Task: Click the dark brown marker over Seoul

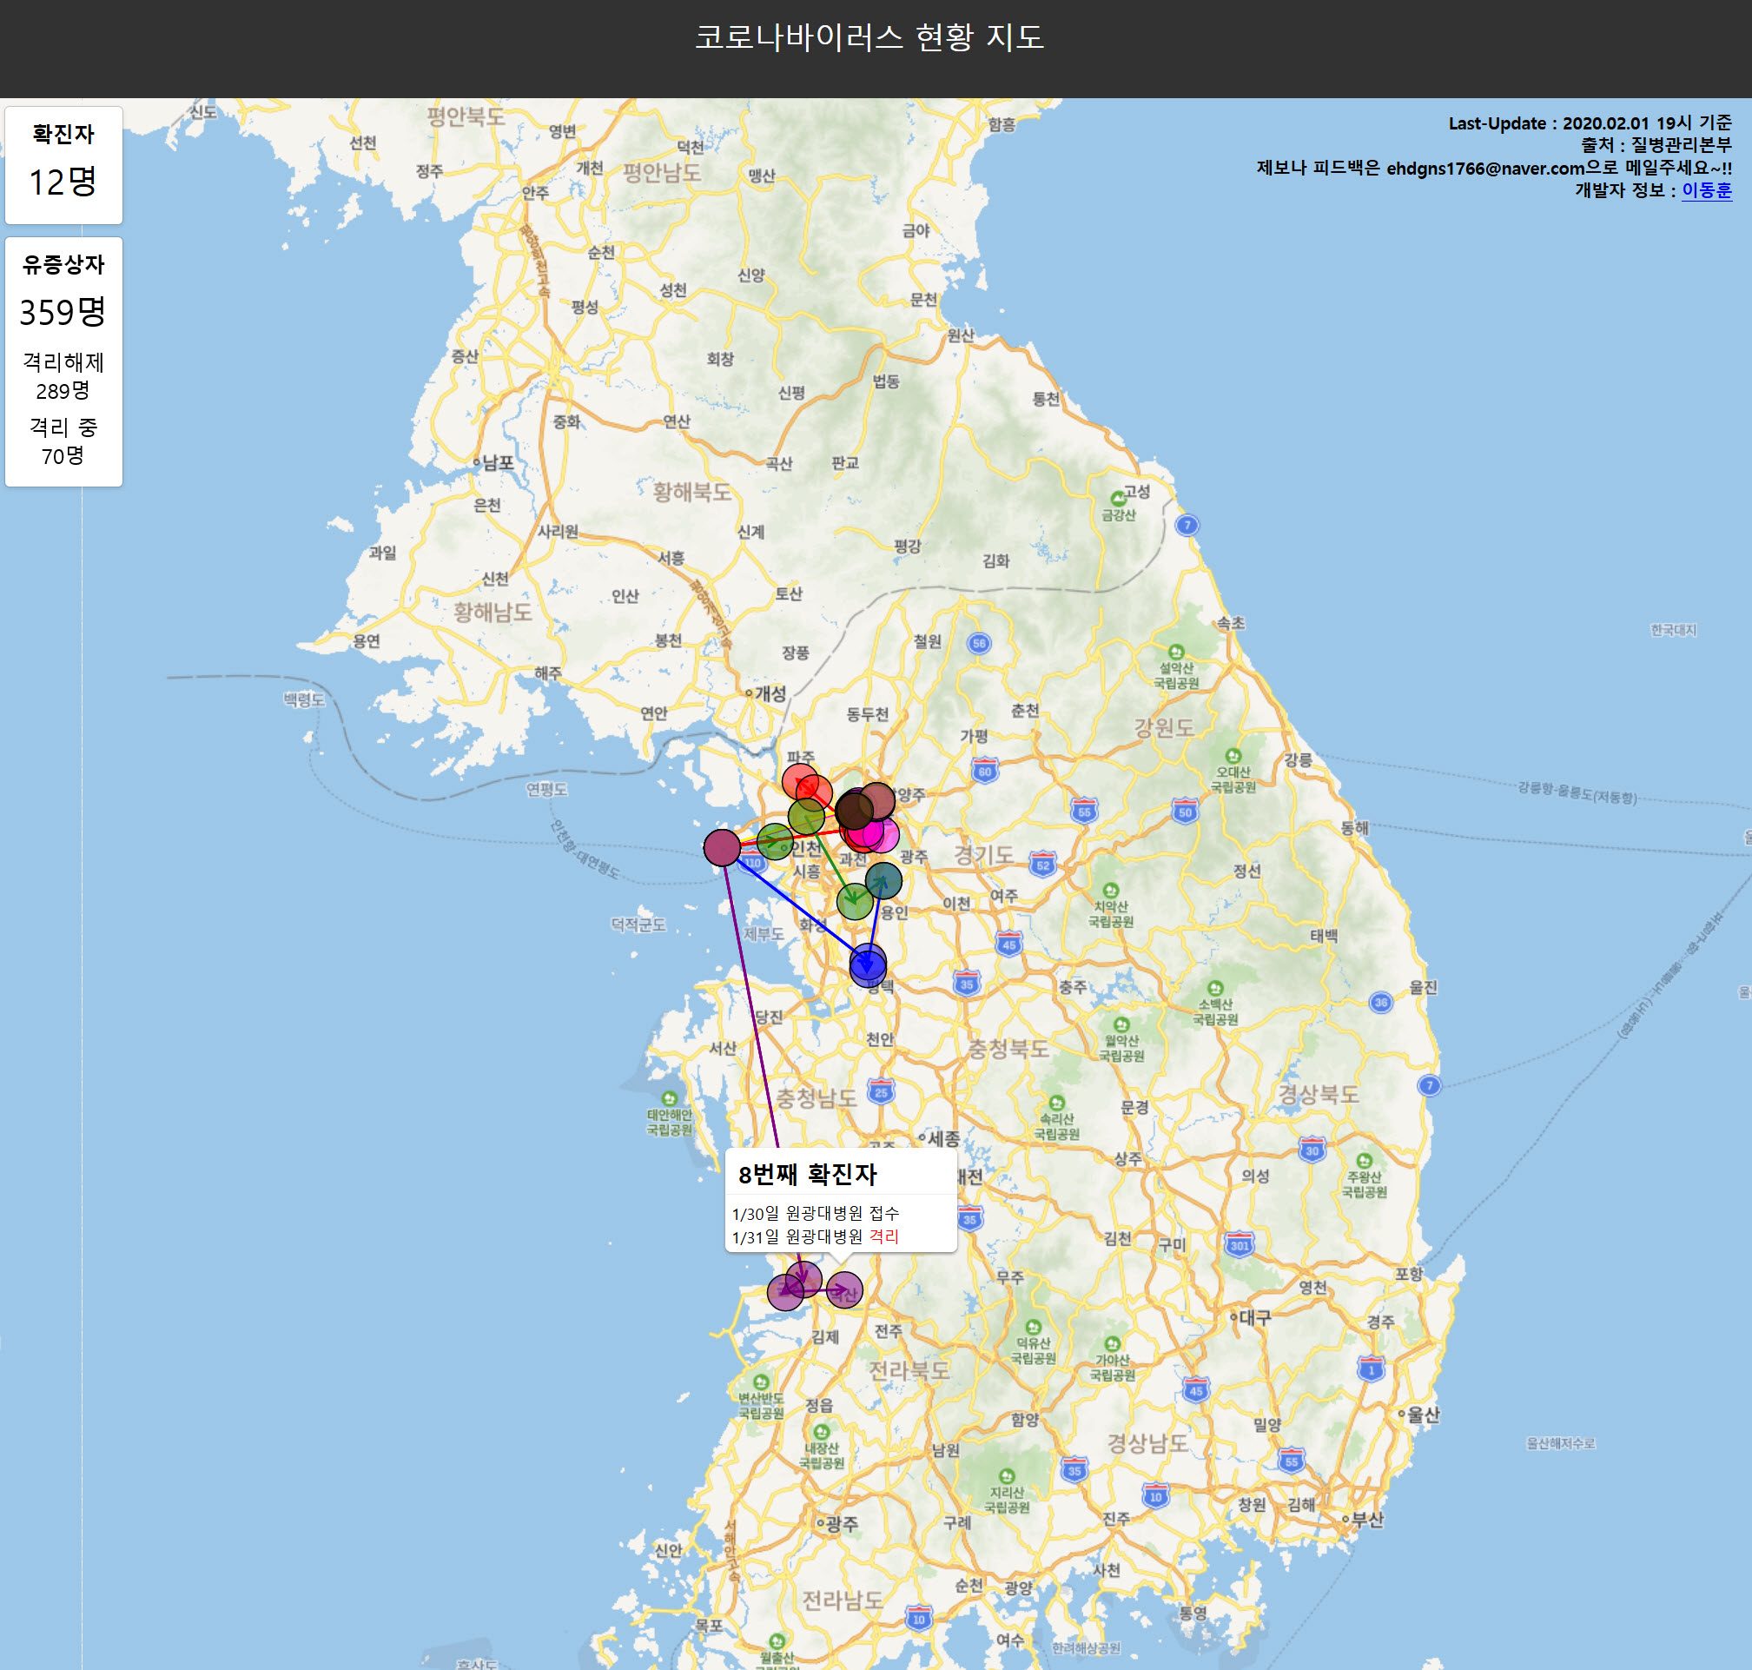Action: [854, 810]
